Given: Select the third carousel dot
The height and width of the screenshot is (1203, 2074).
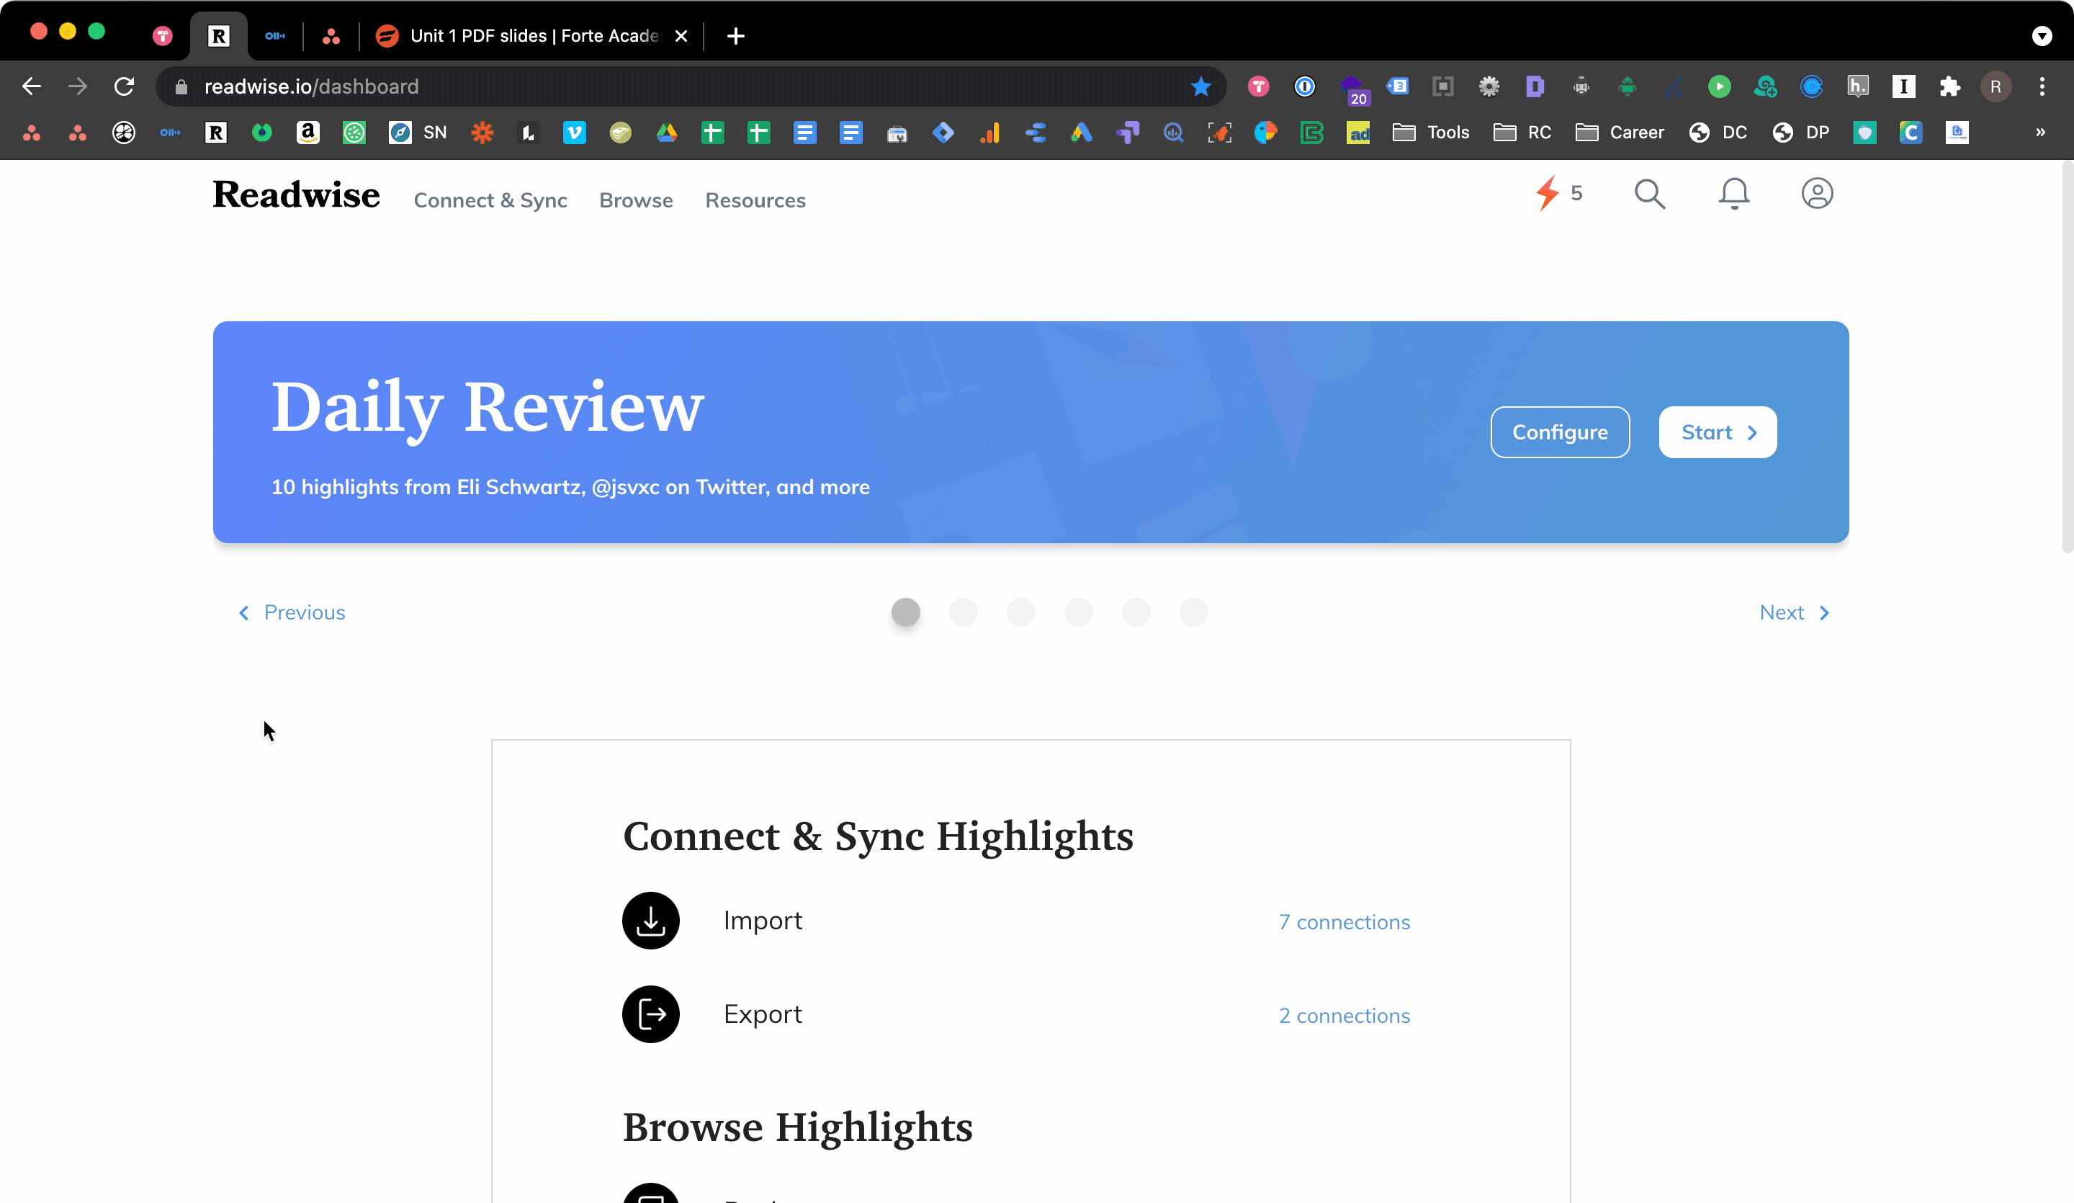Looking at the screenshot, I should pos(1020,612).
